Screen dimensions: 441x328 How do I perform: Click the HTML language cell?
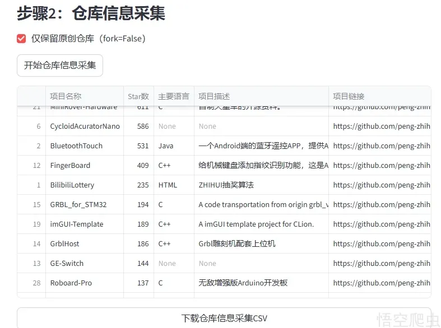[x=174, y=185]
